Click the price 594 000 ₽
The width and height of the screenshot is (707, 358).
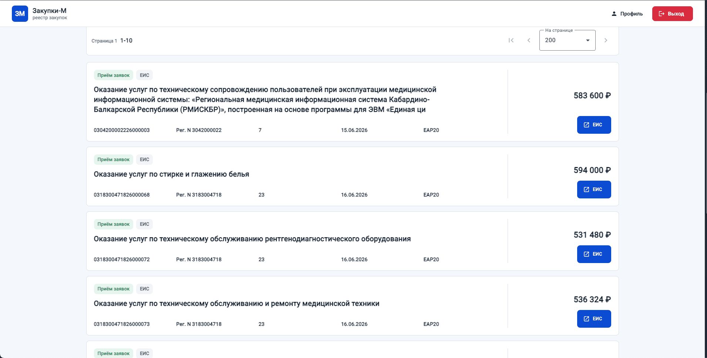pos(592,170)
